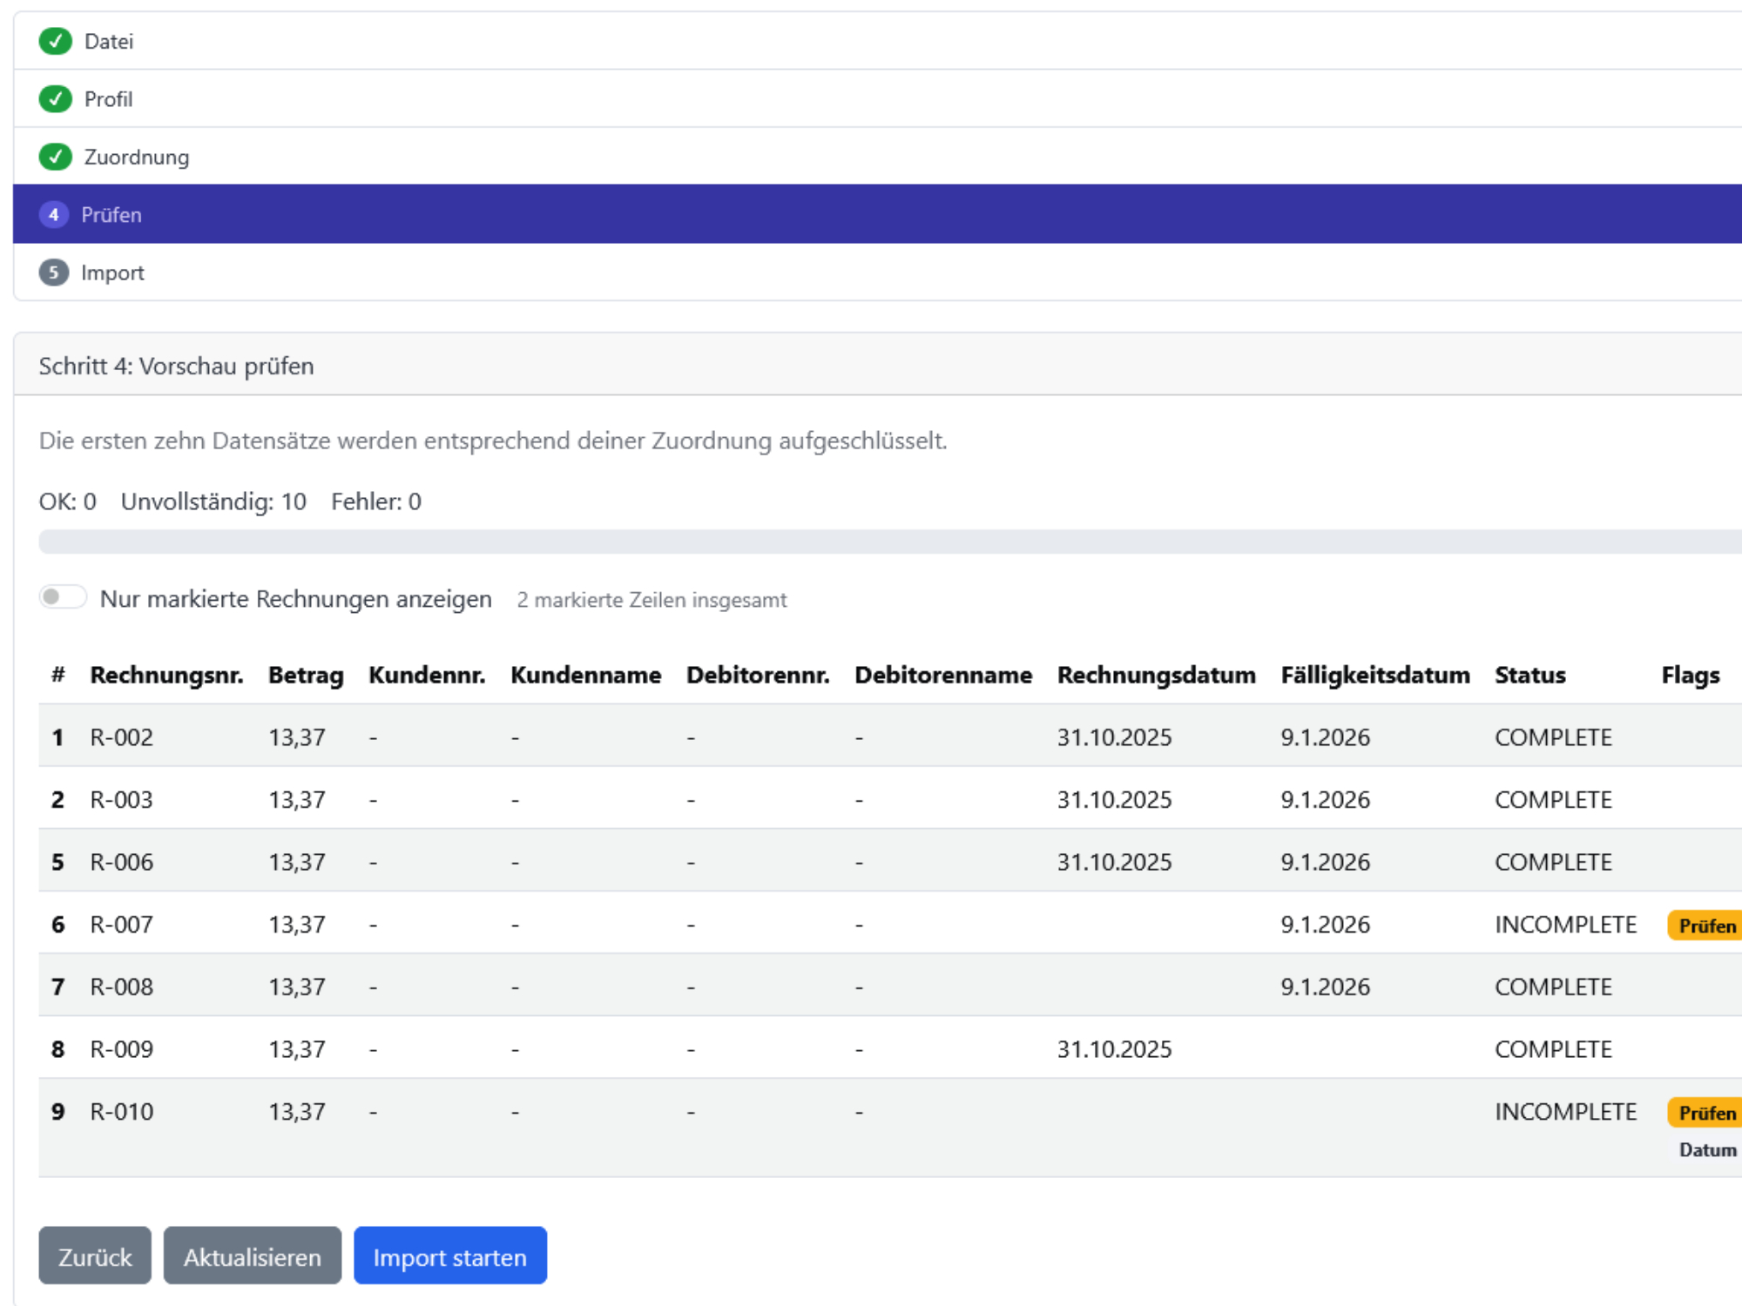Click the COMPLETE status of R-009
Screen dimensions: 1742x1306
[1554, 1049]
